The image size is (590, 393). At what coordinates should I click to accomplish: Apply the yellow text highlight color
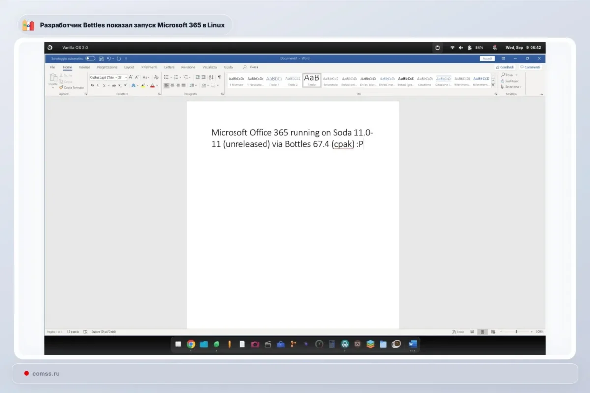(x=143, y=85)
